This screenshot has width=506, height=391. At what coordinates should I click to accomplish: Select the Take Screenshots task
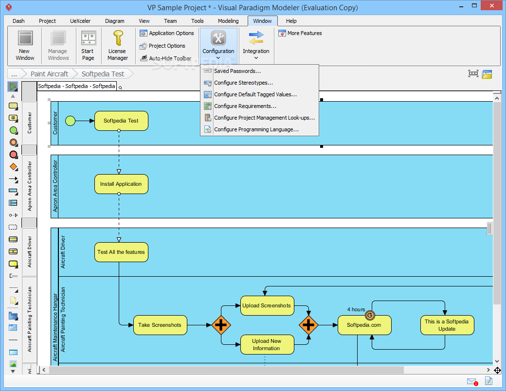pyautogui.click(x=160, y=325)
